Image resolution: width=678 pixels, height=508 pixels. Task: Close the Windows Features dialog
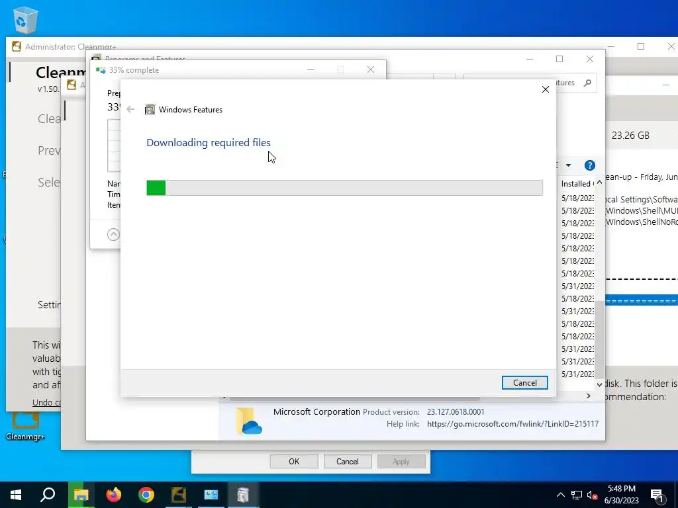546,89
